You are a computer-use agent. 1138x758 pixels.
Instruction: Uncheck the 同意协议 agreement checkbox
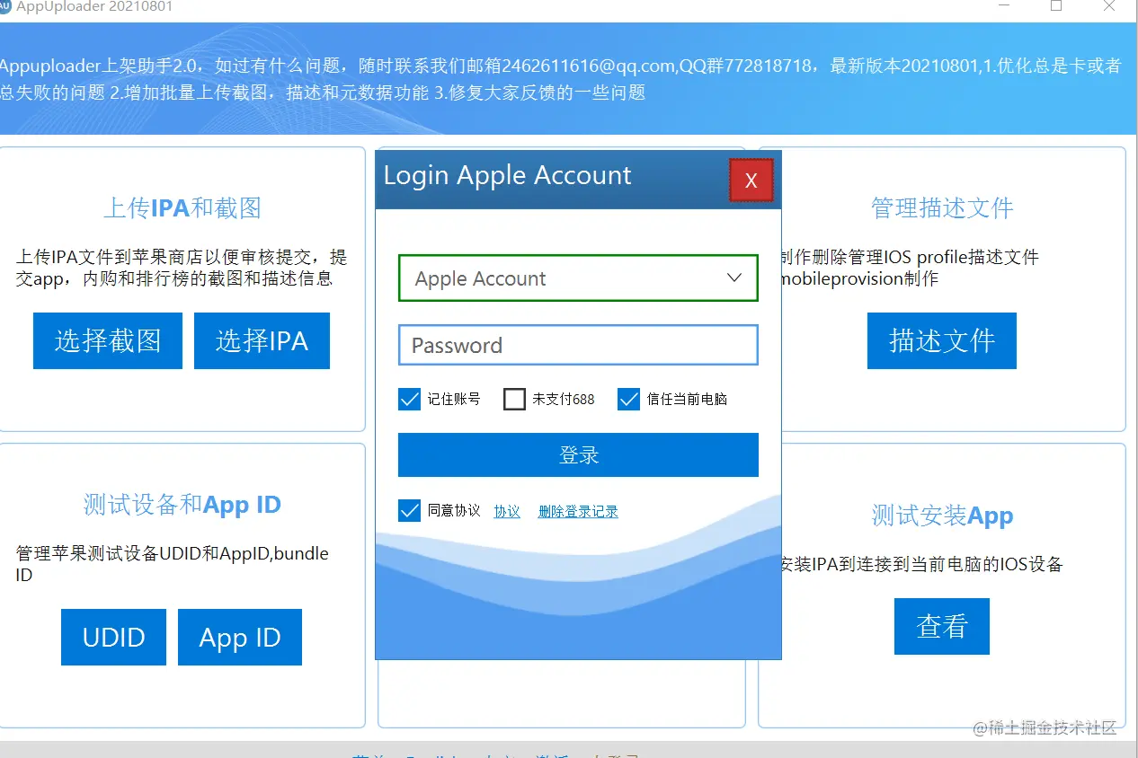(x=410, y=510)
